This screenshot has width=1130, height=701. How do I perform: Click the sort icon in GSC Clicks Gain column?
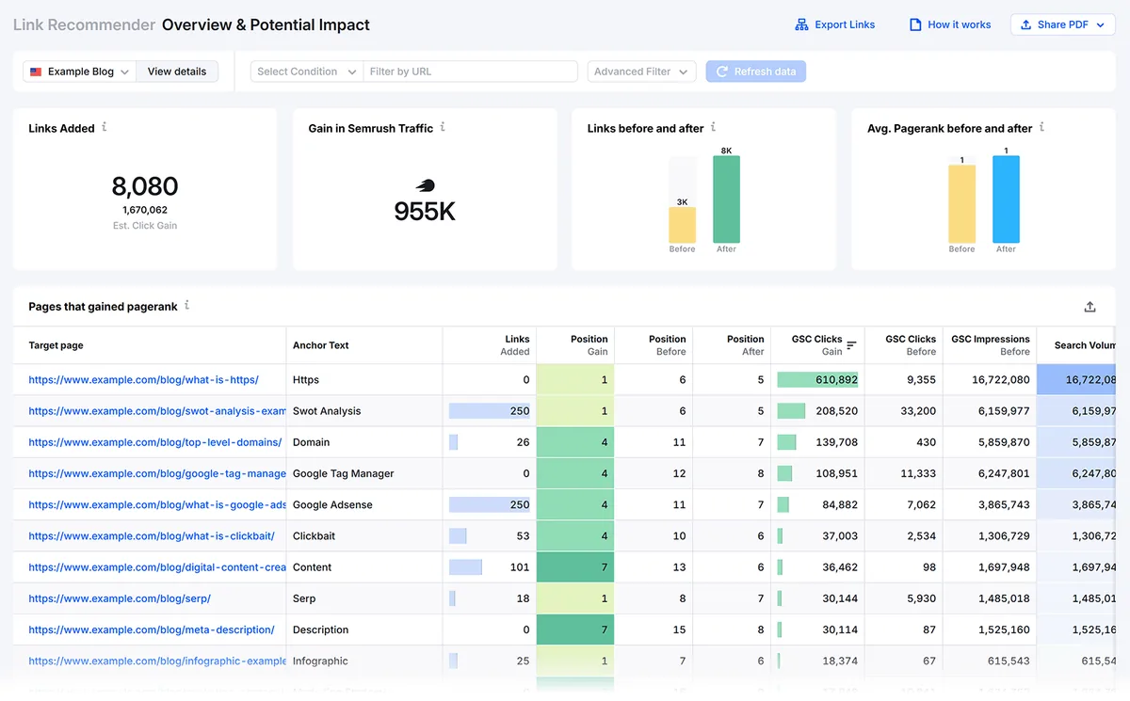point(851,345)
